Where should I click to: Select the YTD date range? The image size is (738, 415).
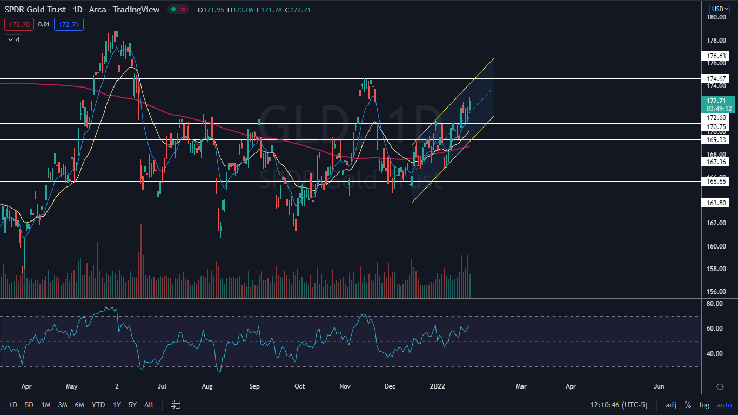coord(98,405)
